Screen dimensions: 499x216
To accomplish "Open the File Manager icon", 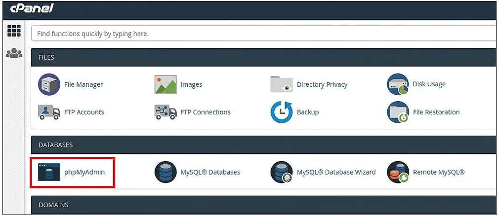I will [49, 84].
